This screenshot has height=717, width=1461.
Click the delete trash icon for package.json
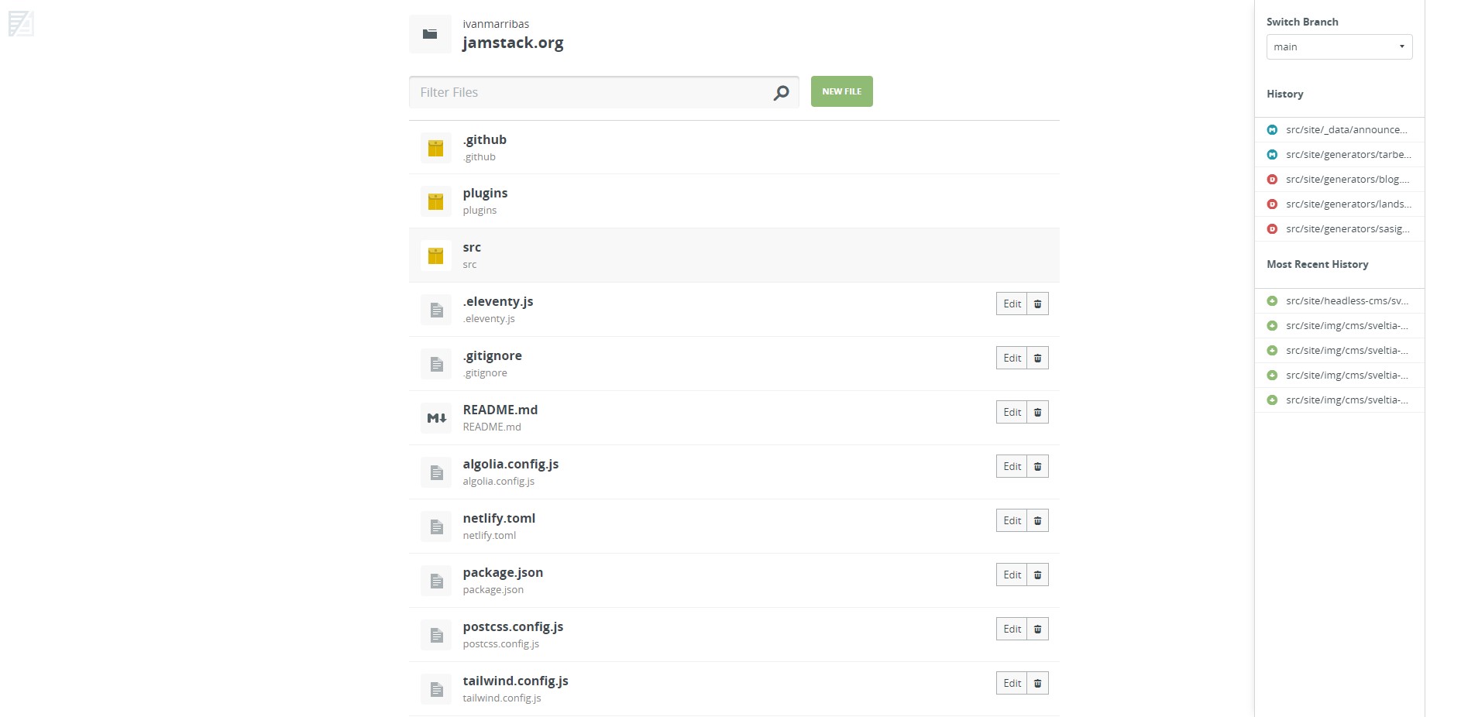pos(1037,575)
